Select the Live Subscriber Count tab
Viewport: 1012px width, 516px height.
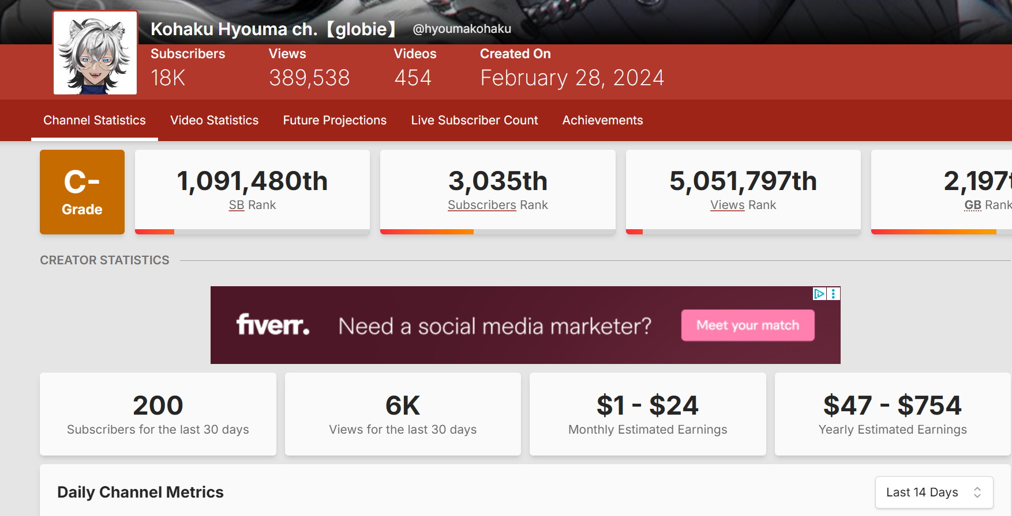(x=474, y=120)
